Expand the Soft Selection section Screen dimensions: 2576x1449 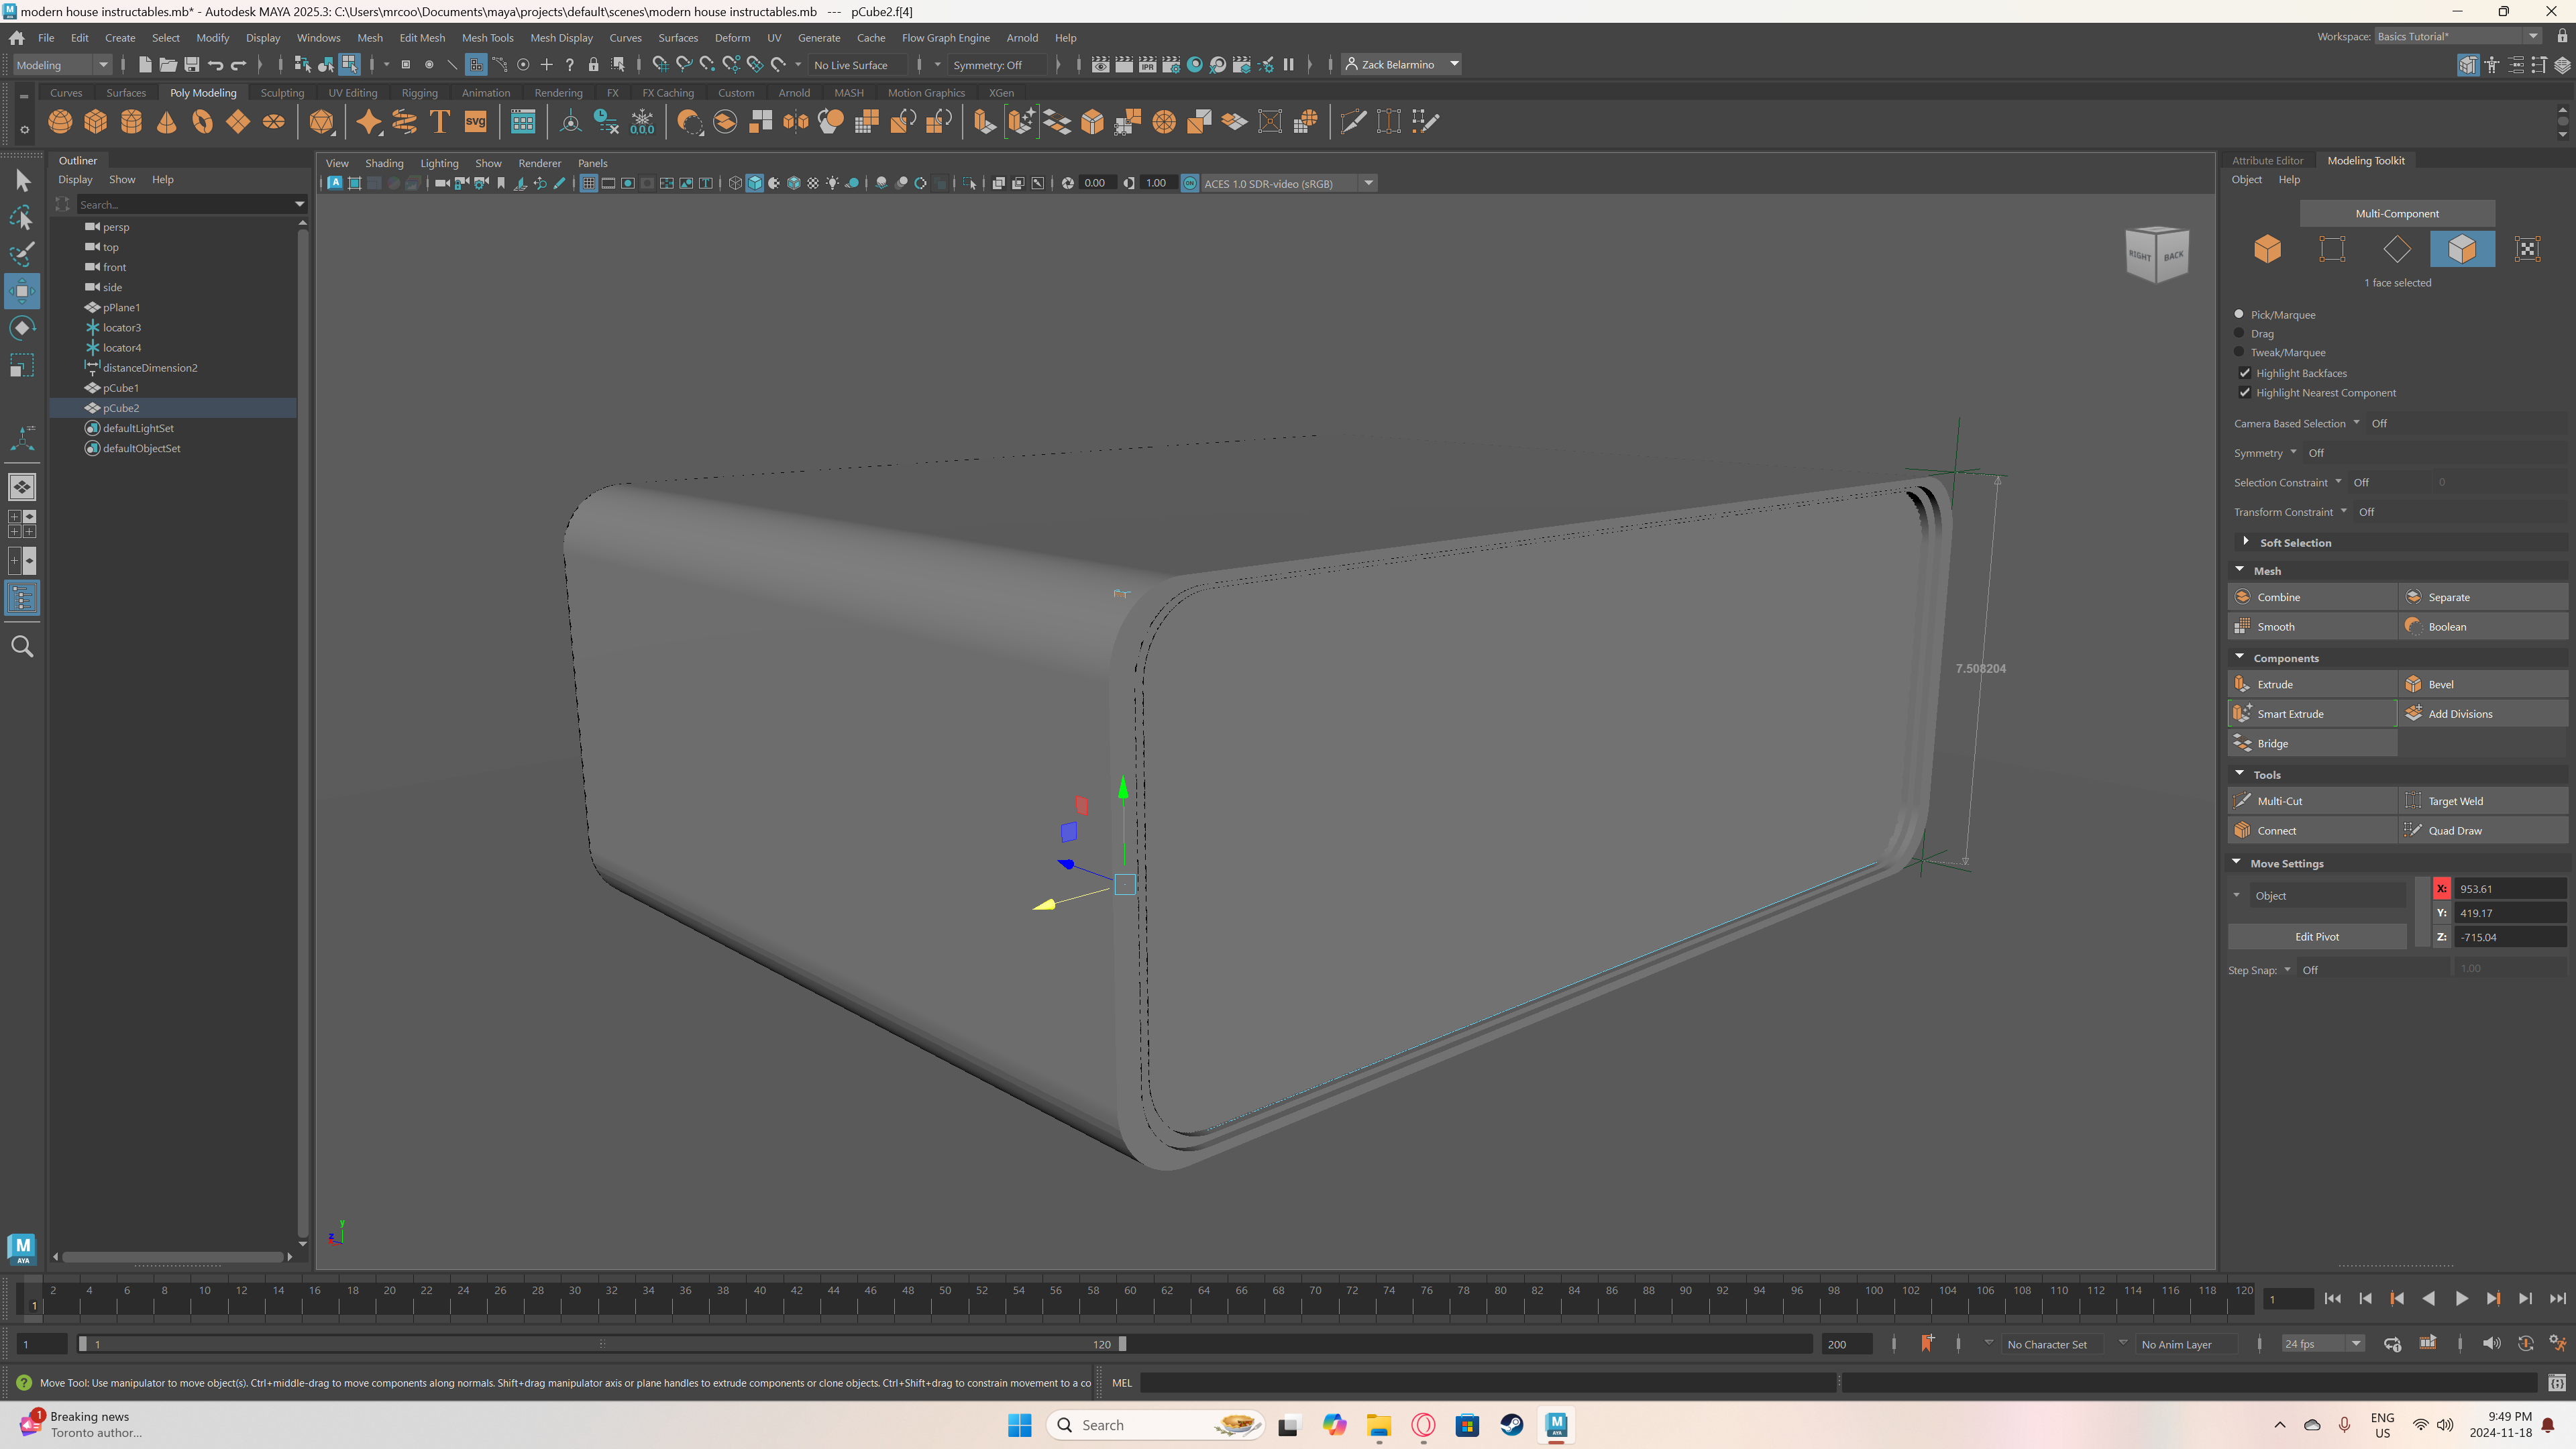coord(2245,542)
